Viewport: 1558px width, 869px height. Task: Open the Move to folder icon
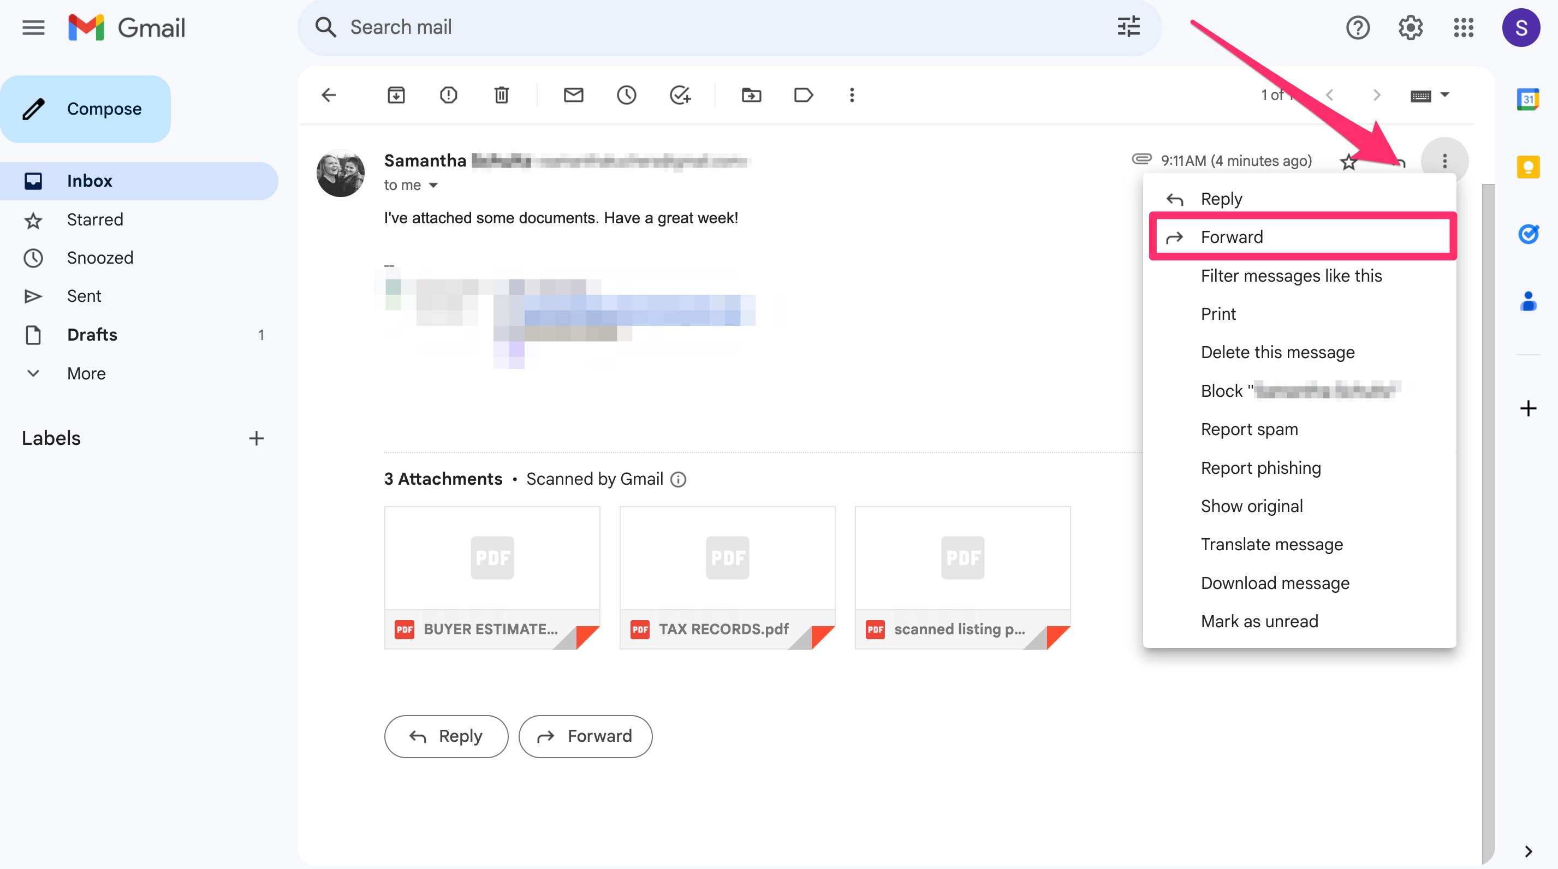pos(751,95)
